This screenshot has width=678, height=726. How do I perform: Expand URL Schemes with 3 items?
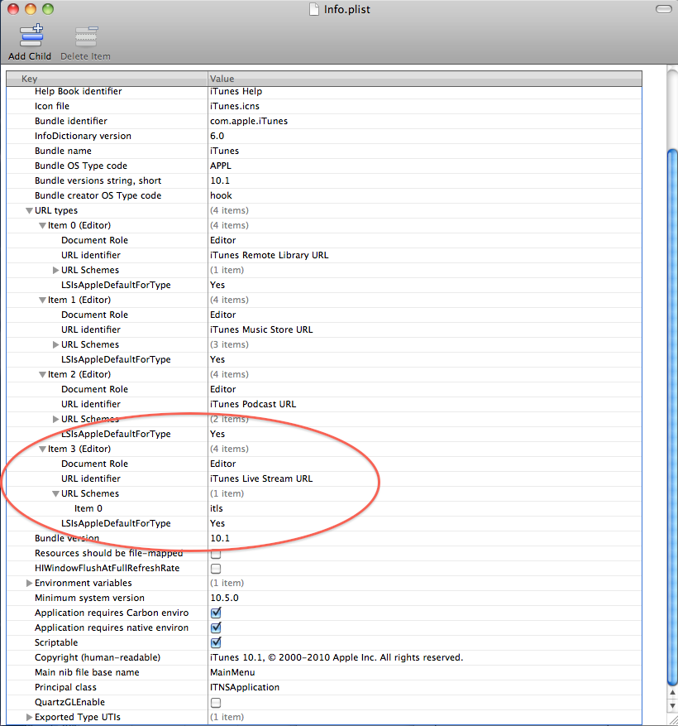tap(55, 344)
